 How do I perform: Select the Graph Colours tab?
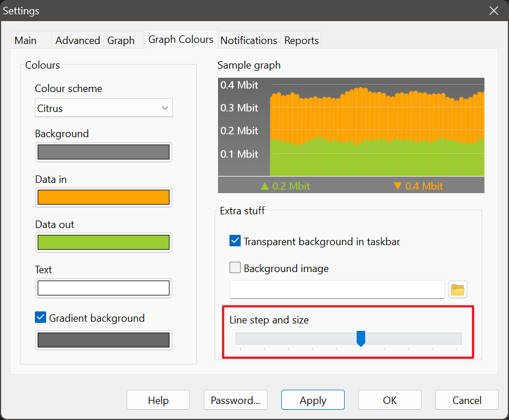[181, 39]
